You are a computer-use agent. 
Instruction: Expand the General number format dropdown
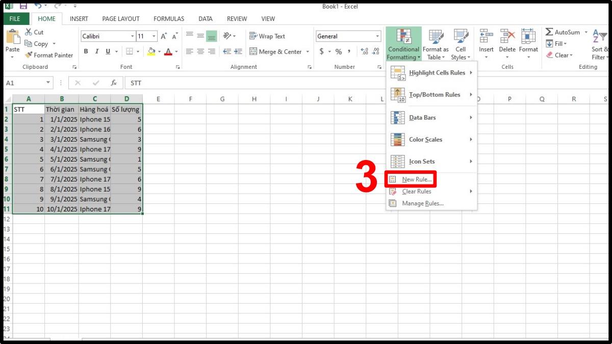click(x=377, y=36)
